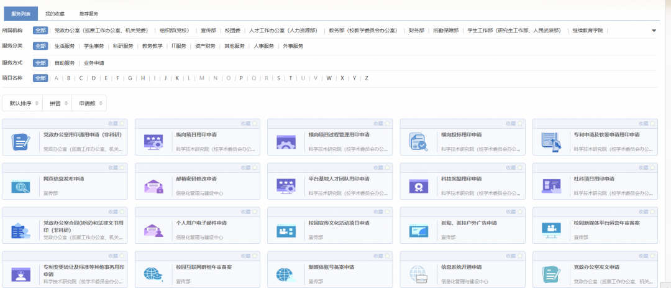Filter institutions by 宣传部
This screenshot has height=288, width=671.
(x=208, y=30)
